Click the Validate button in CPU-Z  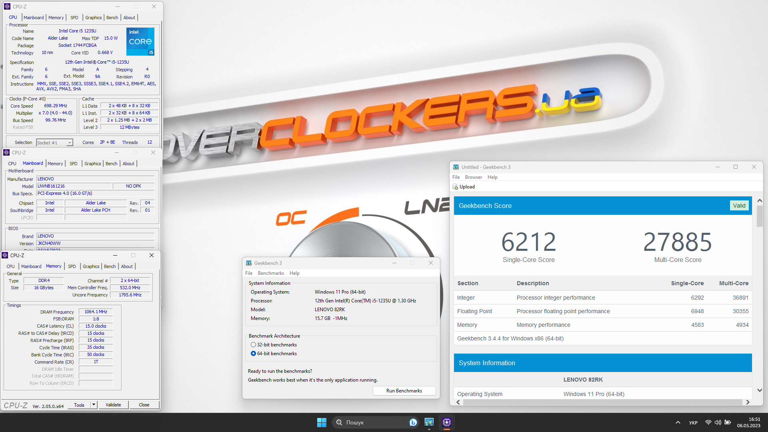(x=113, y=405)
